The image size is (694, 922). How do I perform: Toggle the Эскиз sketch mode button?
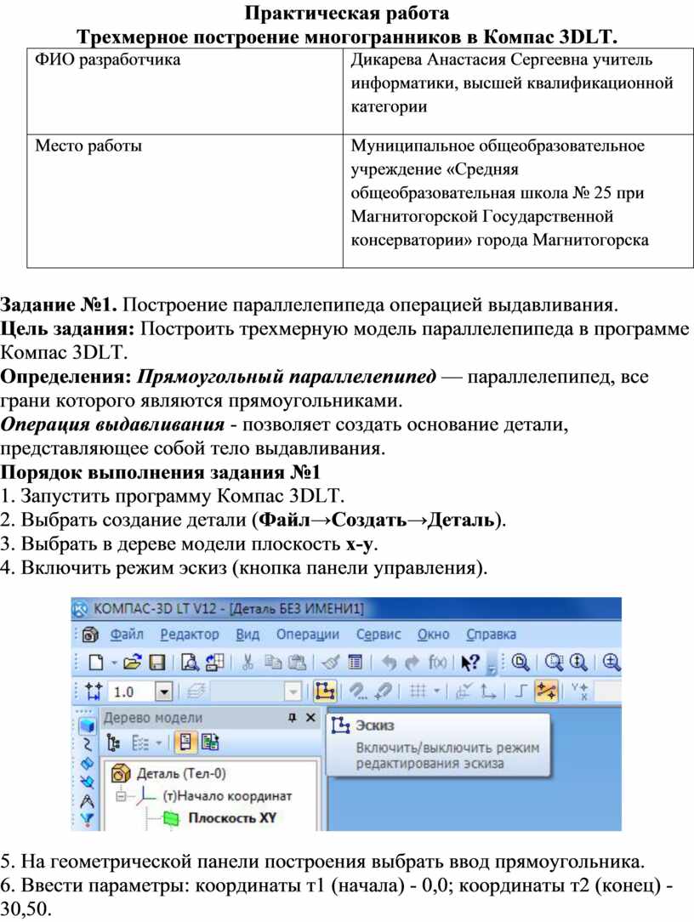coord(325,691)
